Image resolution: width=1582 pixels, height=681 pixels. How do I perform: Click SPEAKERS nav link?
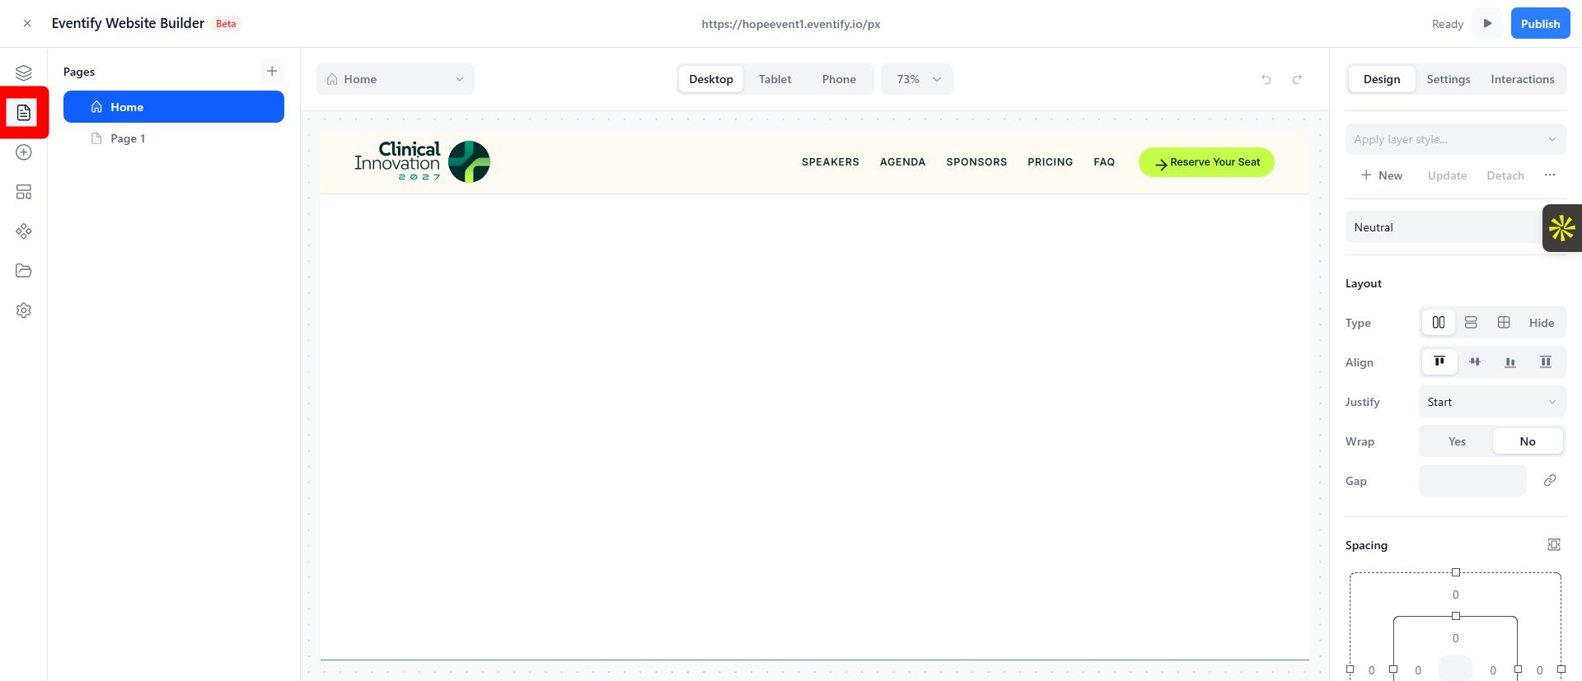(x=831, y=162)
